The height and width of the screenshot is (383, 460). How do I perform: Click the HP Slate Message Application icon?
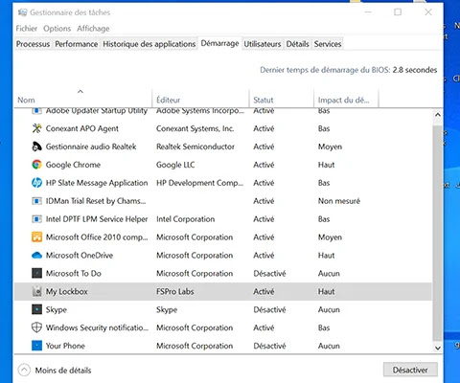point(36,183)
